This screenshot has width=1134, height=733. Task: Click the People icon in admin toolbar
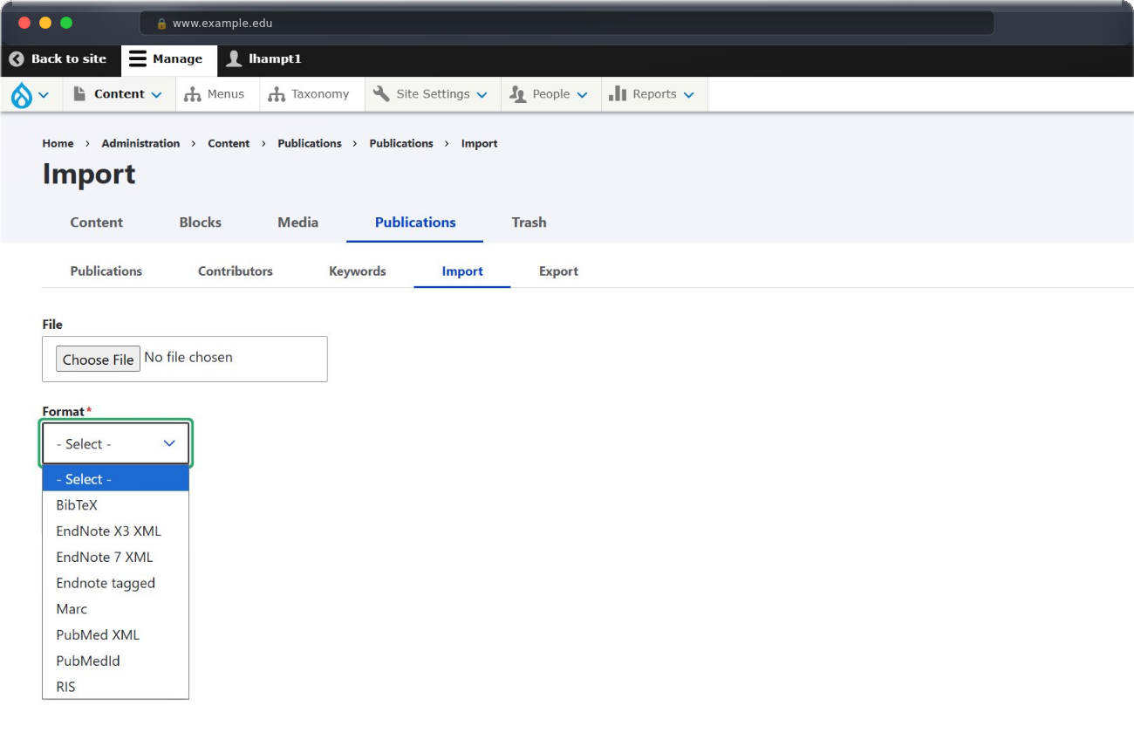tap(518, 94)
